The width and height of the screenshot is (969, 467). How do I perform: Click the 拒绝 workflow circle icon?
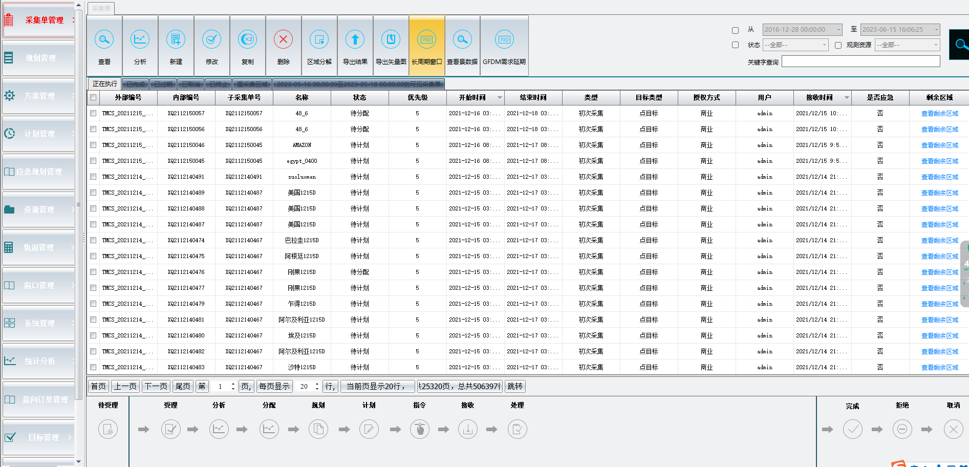[x=902, y=429]
